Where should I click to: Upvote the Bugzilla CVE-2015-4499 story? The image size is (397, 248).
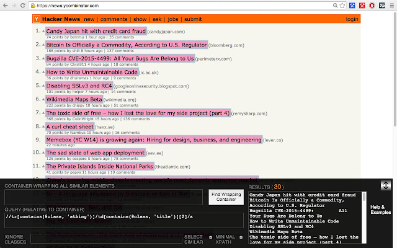[x=43, y=58]
